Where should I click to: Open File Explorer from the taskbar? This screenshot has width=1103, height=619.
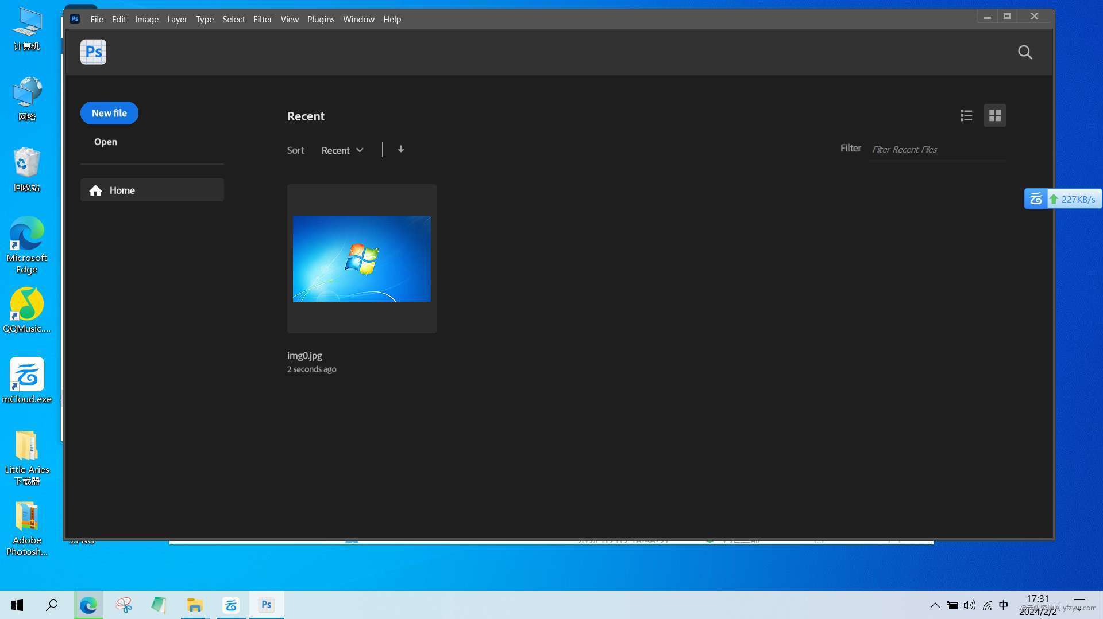[x=195, y=605]
